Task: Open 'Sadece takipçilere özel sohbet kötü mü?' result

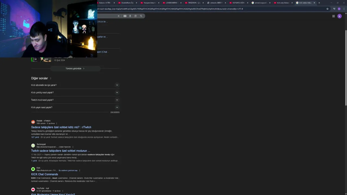Action: [x=61, y=127]
